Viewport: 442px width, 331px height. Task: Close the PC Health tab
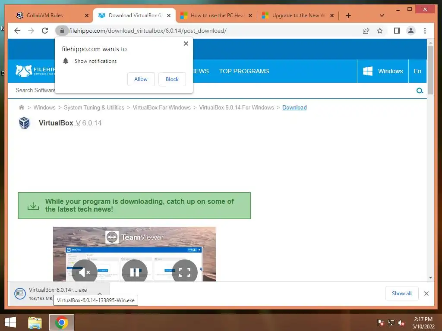click(250, 16)
